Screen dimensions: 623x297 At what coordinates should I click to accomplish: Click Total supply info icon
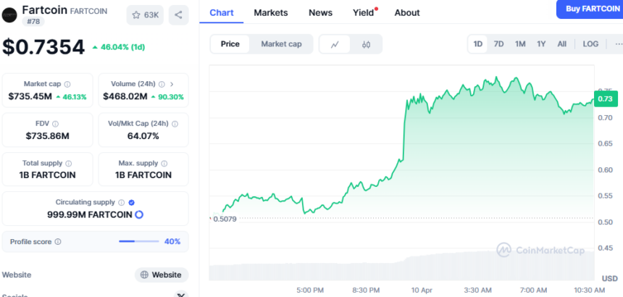69,164
